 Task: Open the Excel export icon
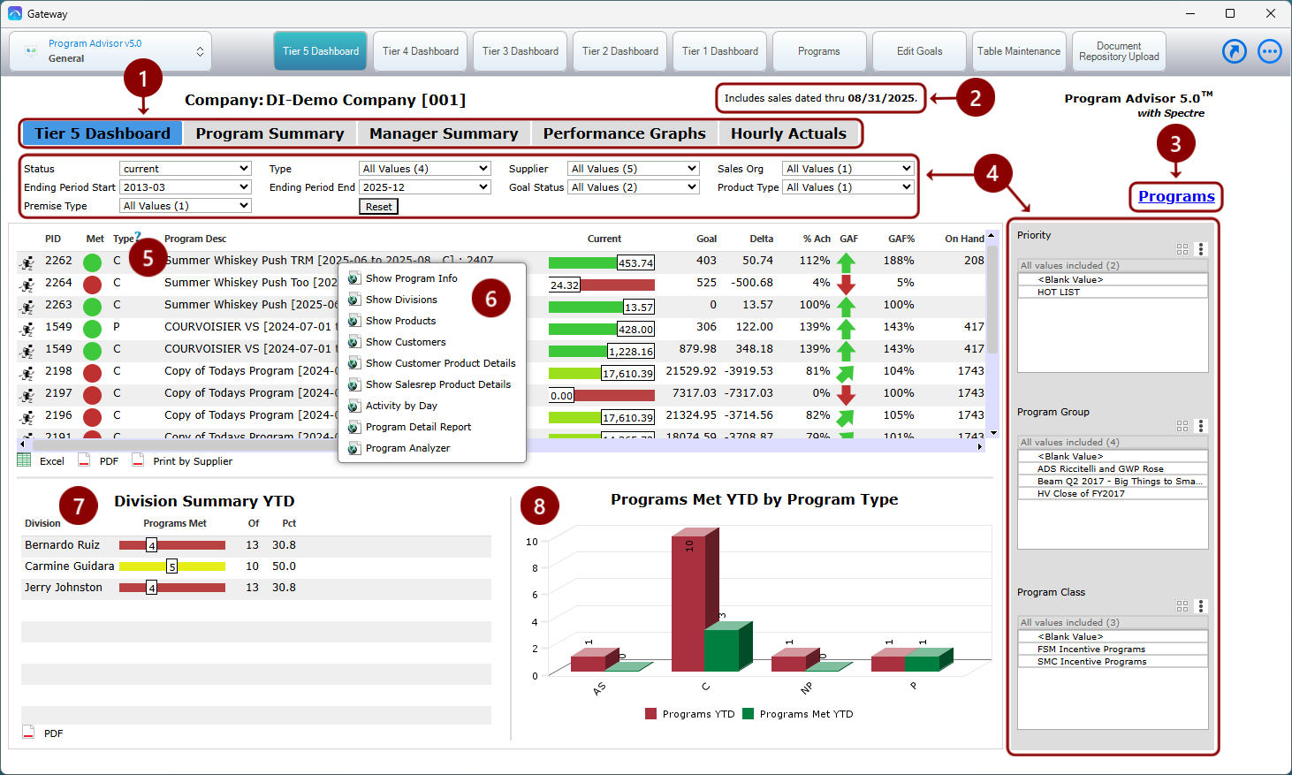24,460
